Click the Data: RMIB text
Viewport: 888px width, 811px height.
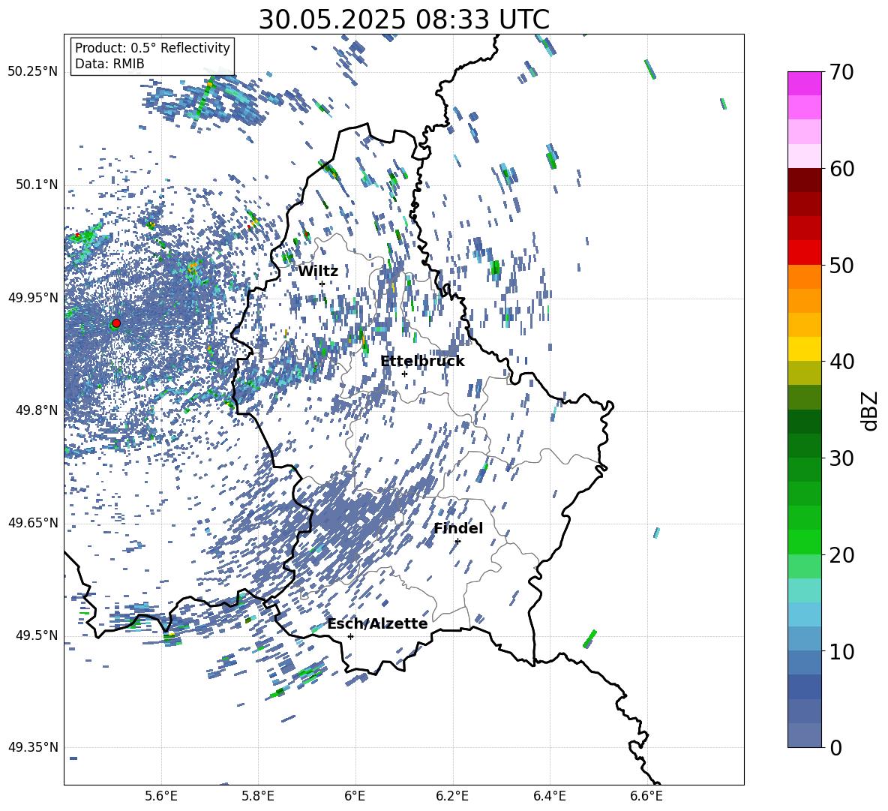[x=109, y=64]
